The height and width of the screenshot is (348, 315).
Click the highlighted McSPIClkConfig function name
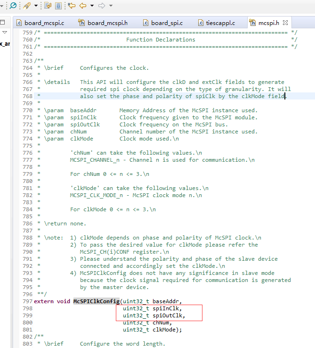[x=96, y=301]
